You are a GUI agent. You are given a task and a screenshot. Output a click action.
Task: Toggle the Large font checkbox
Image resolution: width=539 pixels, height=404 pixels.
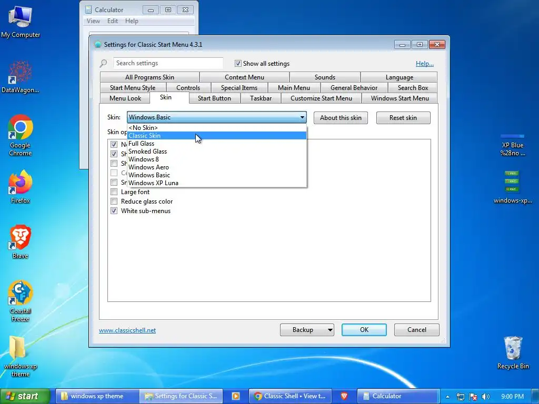click(114, 191)
